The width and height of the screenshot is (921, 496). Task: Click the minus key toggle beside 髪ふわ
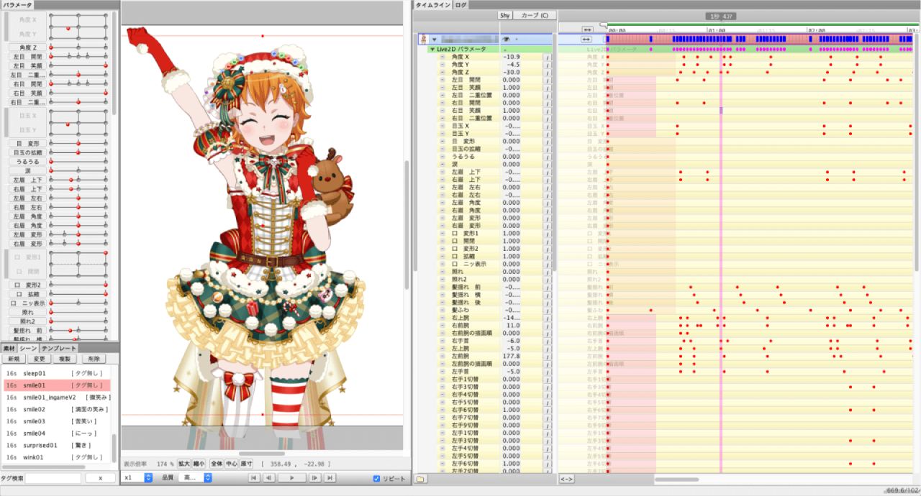[443, 311]
